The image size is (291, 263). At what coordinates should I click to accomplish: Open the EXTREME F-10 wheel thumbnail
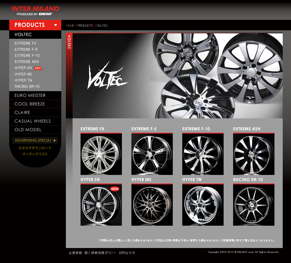click(203, 154)
